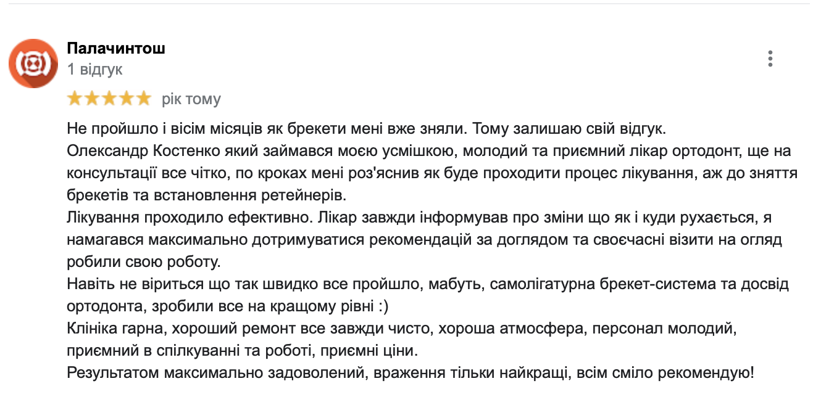821x397 pixels.
Task: Click the phrase "самолігатурна брекет-система" in the review
Action: coord(581,284)
